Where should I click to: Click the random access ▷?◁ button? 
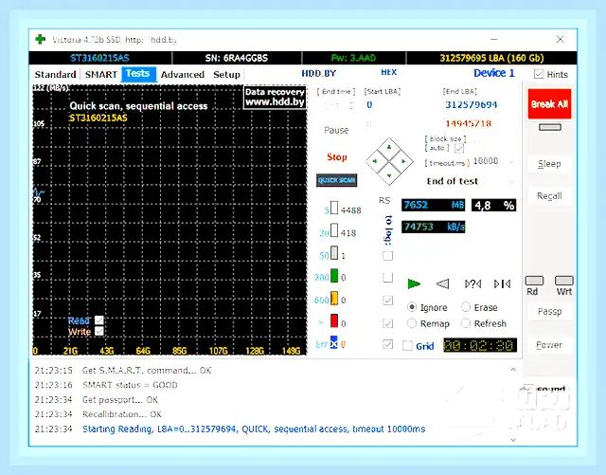click(472, 283)
